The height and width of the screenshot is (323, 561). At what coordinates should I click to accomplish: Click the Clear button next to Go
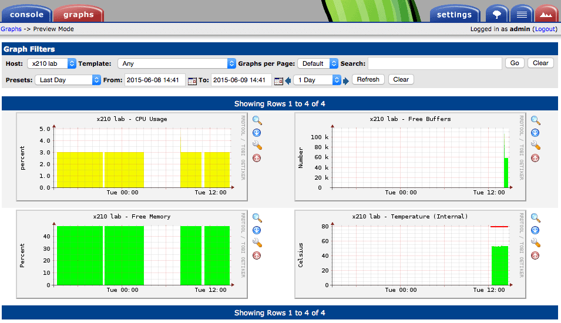(540, 63)
